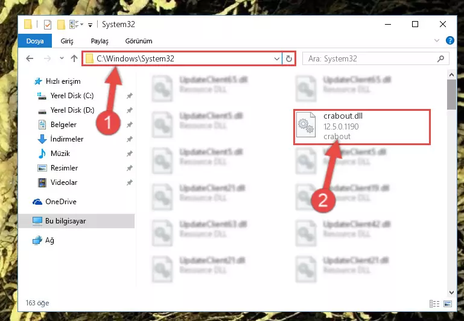Click the cloud icon of OneDrive
This screenshot has height=321, width=464.
pyautogui.click(x=37, y=202)
